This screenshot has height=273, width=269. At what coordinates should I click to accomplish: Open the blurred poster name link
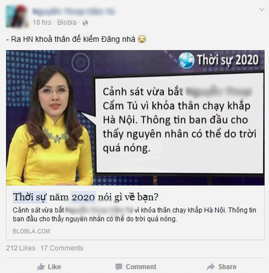click(x=74, y=12)
